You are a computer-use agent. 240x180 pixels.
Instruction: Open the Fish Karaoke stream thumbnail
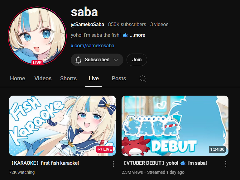(62, 126)
